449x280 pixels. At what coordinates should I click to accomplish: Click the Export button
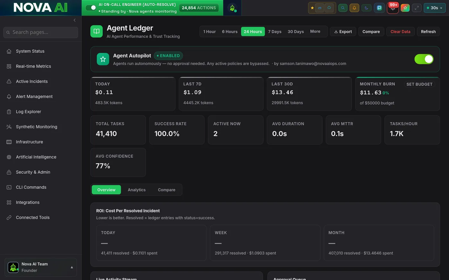click(x=343, y=32)
